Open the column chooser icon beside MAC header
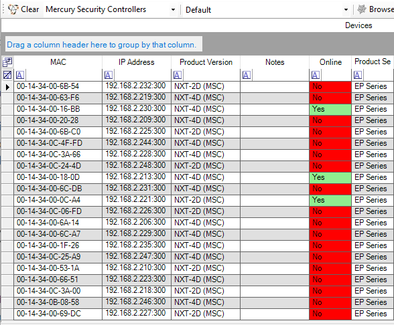The height and width of the screenshot is (325, 394). (x=7, y=62)
